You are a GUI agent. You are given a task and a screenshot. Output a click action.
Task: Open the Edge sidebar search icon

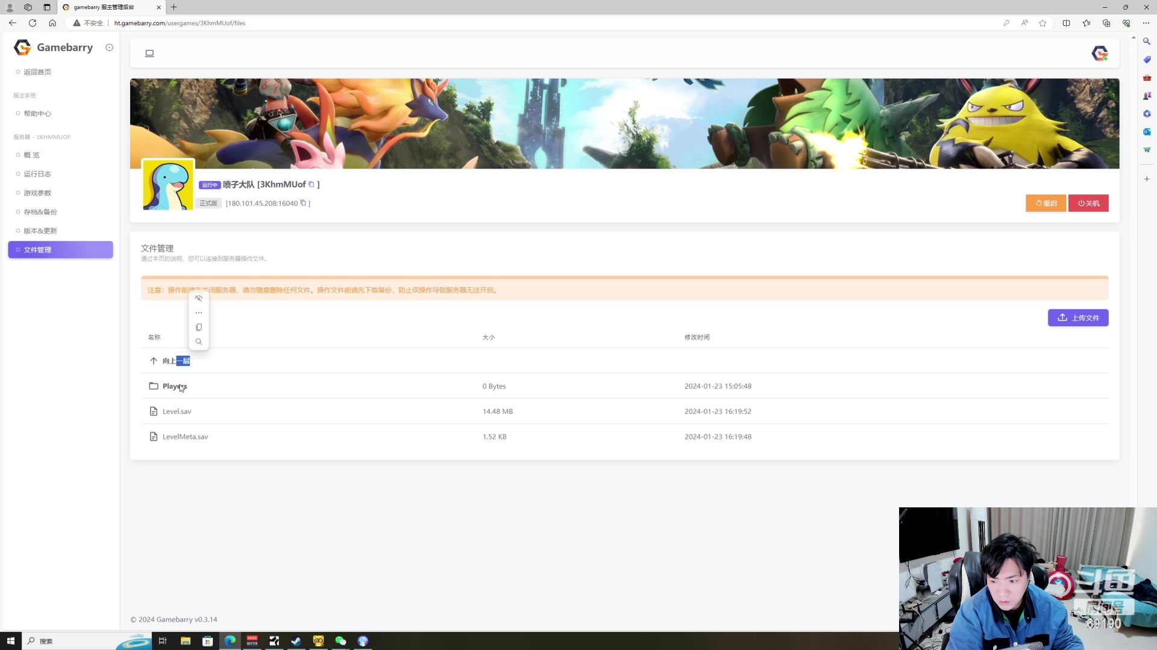click(1147, 42)
